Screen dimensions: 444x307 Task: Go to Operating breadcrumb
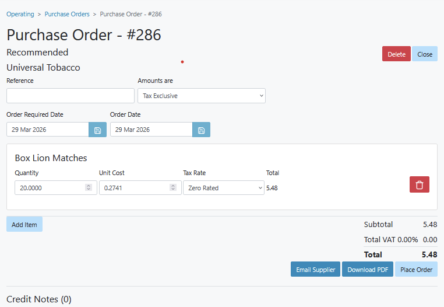(20, 14)
